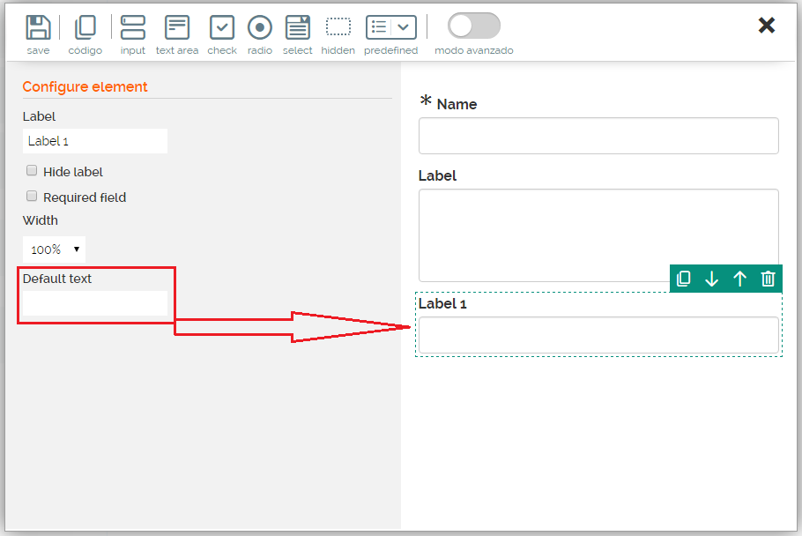Expand the Width 100% dropdown
This screenshot has width=802, height=536.
click(55, 249)
